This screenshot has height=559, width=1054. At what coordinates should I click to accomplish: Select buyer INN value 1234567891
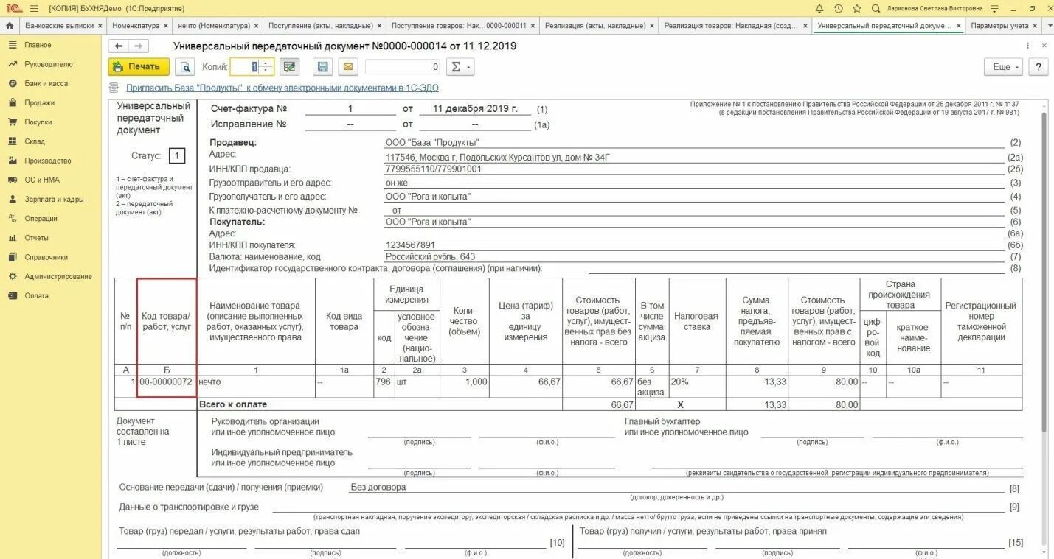(410, 245)
